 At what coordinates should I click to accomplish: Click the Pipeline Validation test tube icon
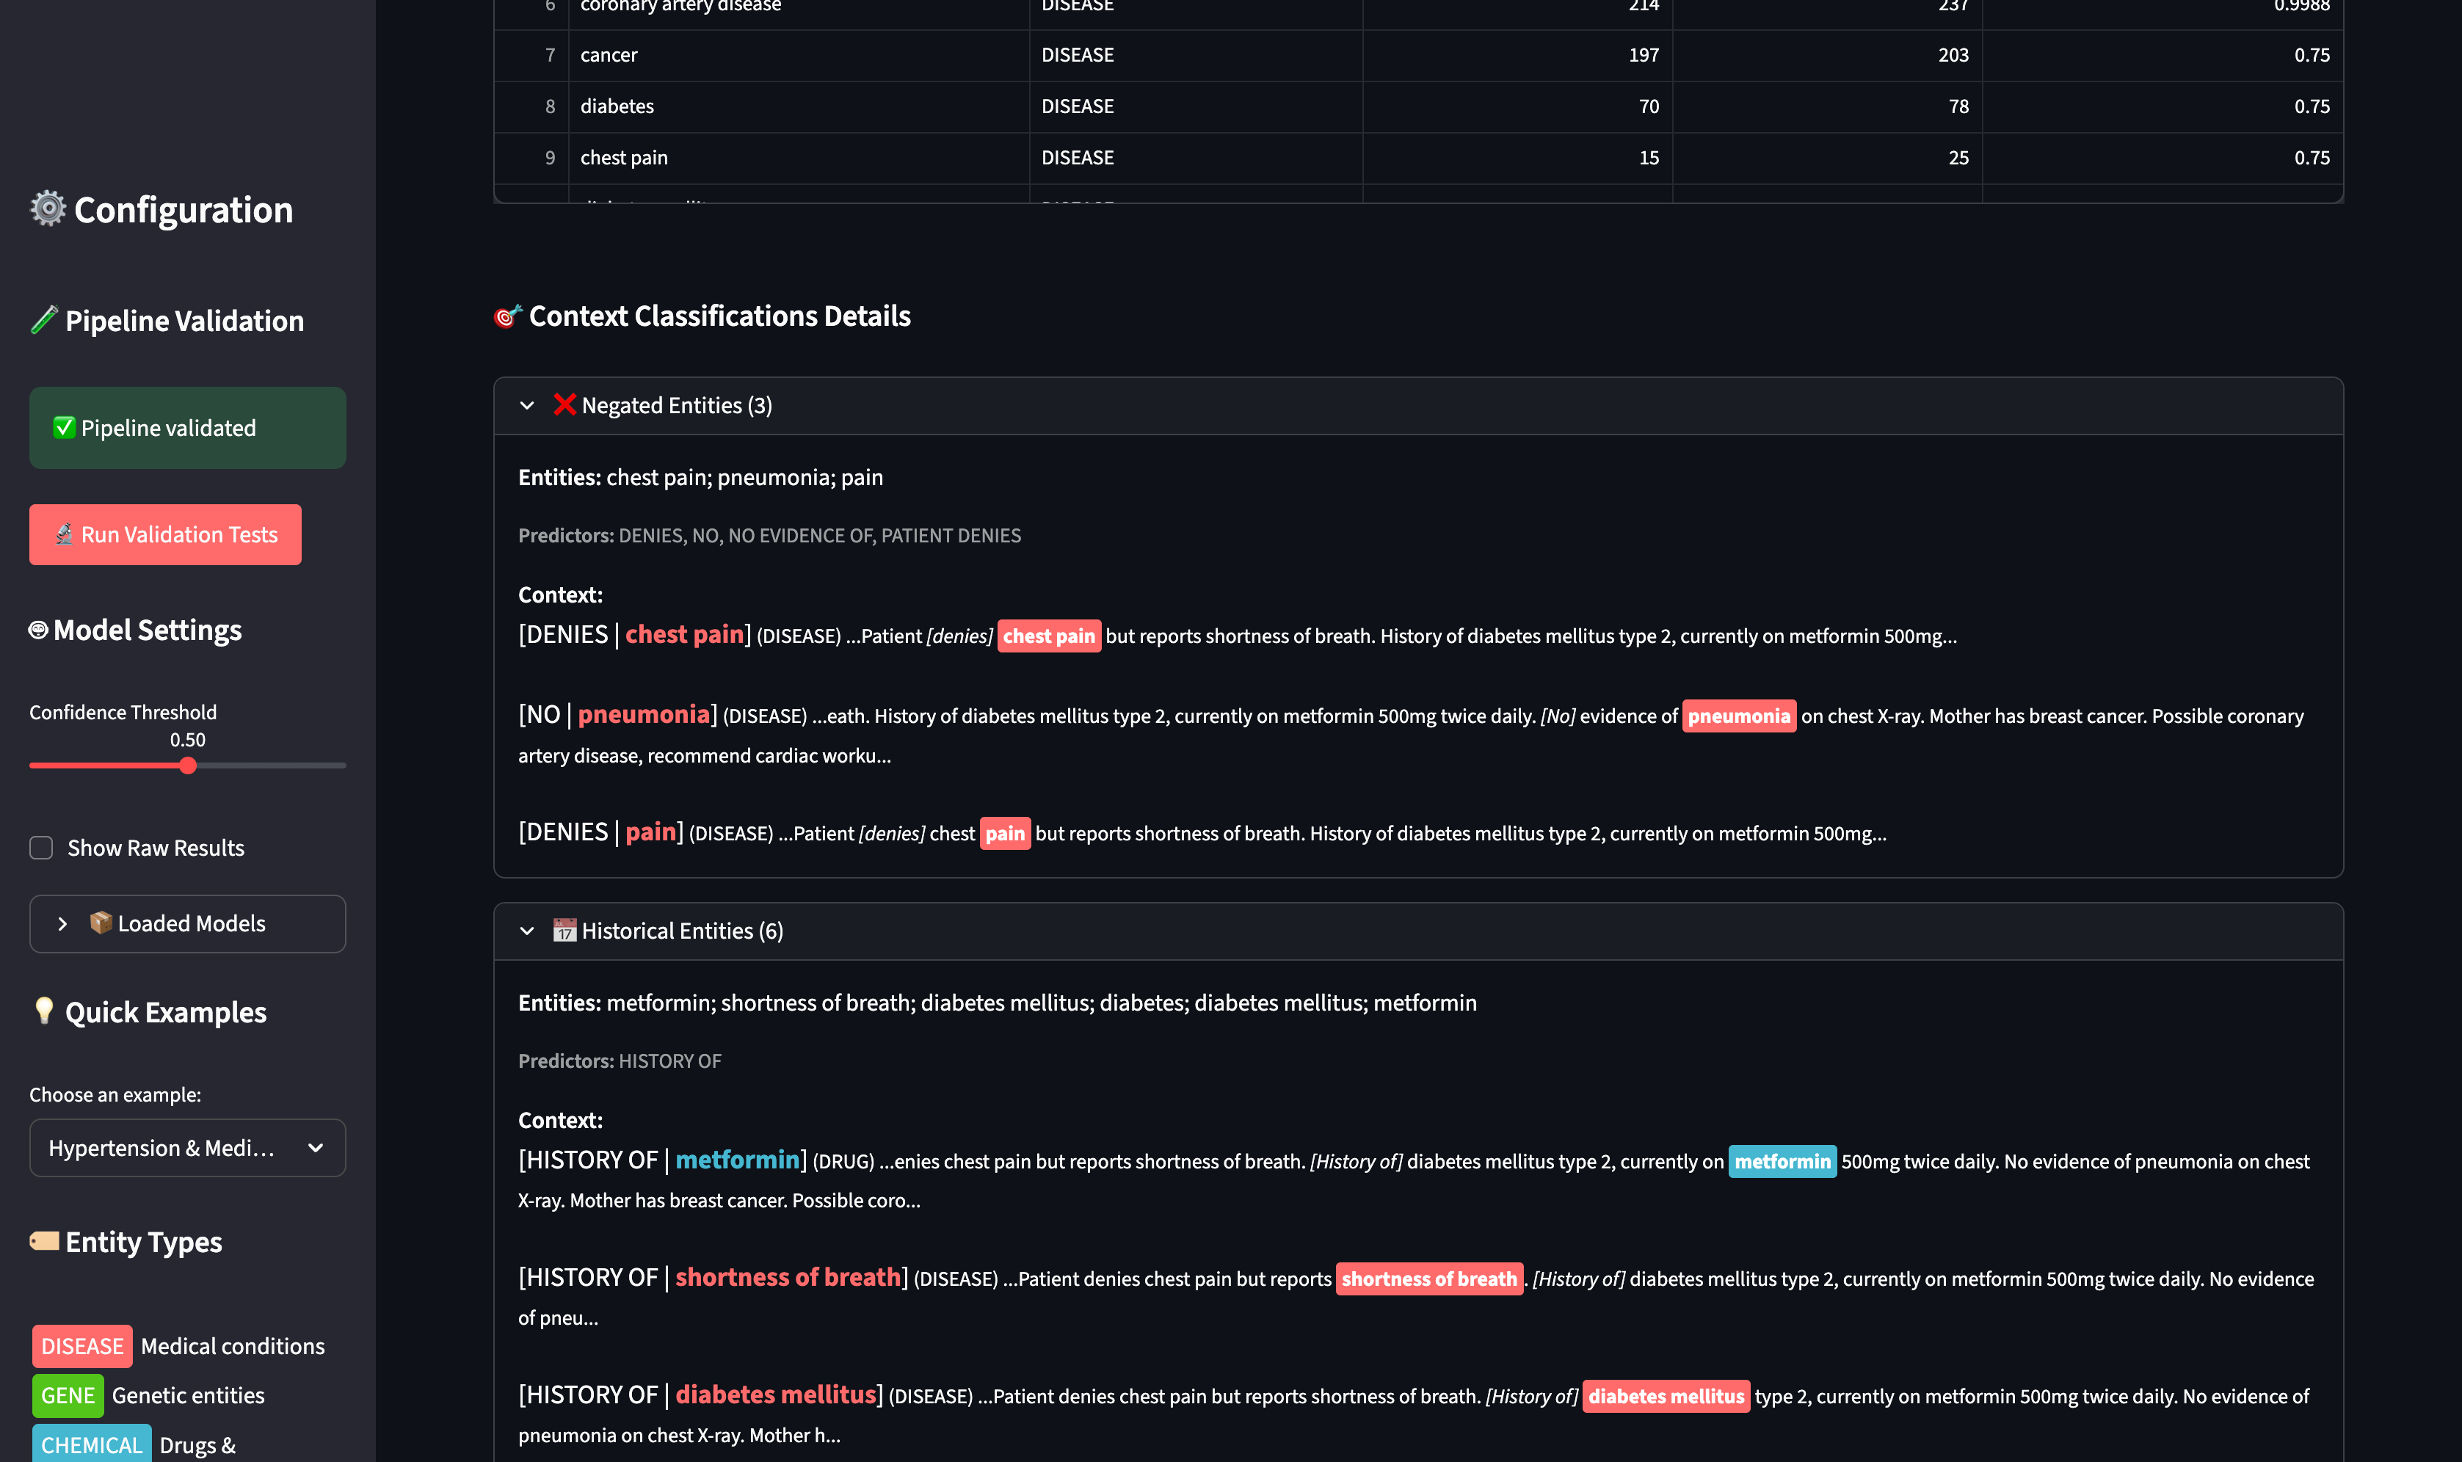pos(43,320)
